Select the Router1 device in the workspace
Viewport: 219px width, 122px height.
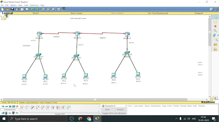77,33
